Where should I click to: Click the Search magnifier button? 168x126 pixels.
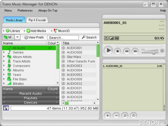[x=89, y=37]
